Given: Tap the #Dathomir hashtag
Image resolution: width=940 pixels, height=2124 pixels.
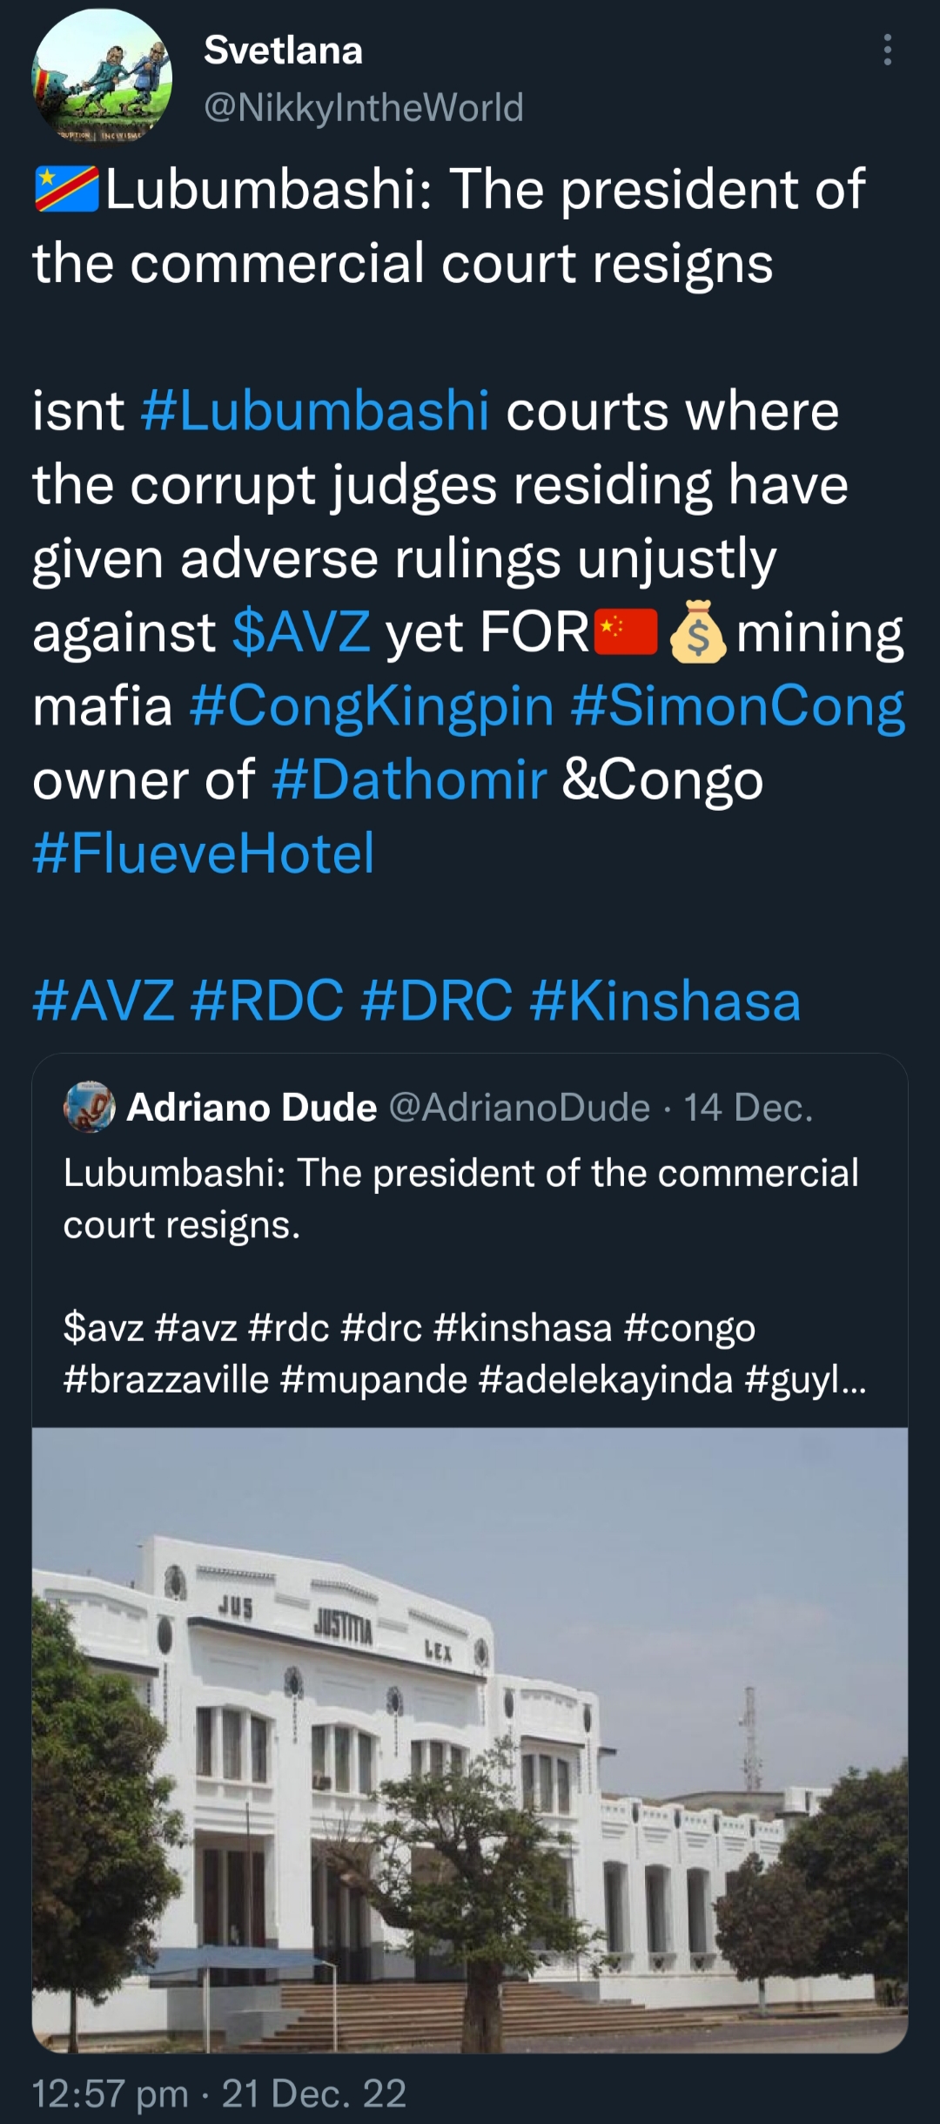Looking at the screenshot, I should (409, 780).
